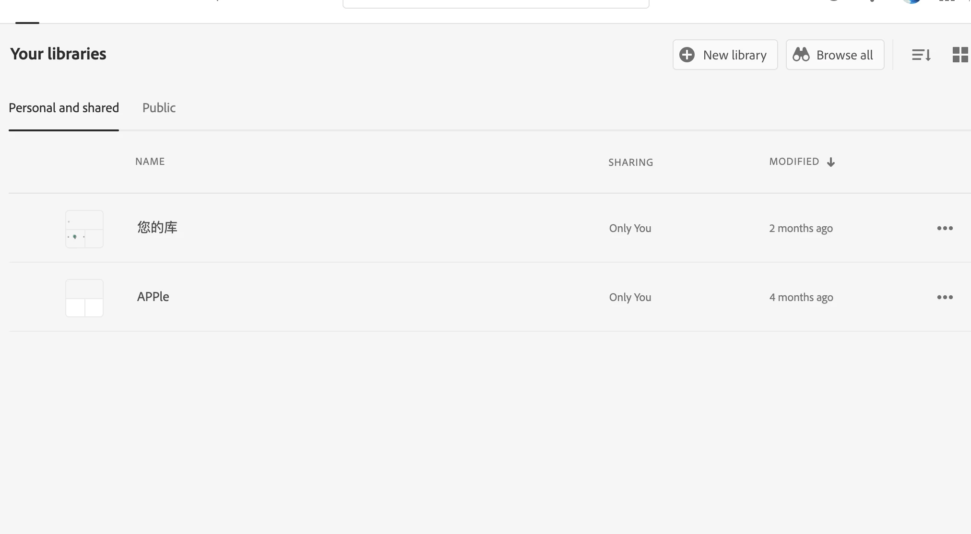Open the 您的库 library name
The height and width of the screenshot is (534, 971).
(x=157, y=227)
